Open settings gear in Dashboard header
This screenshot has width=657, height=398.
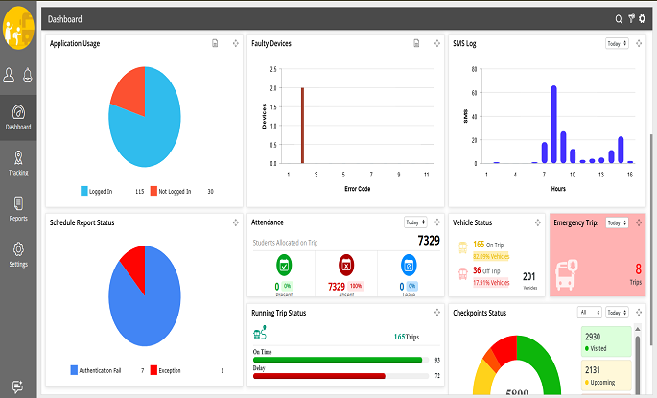pos(642,19)
